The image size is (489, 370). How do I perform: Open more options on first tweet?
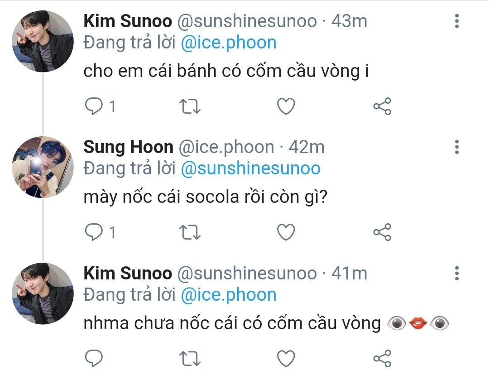[457, 21]
